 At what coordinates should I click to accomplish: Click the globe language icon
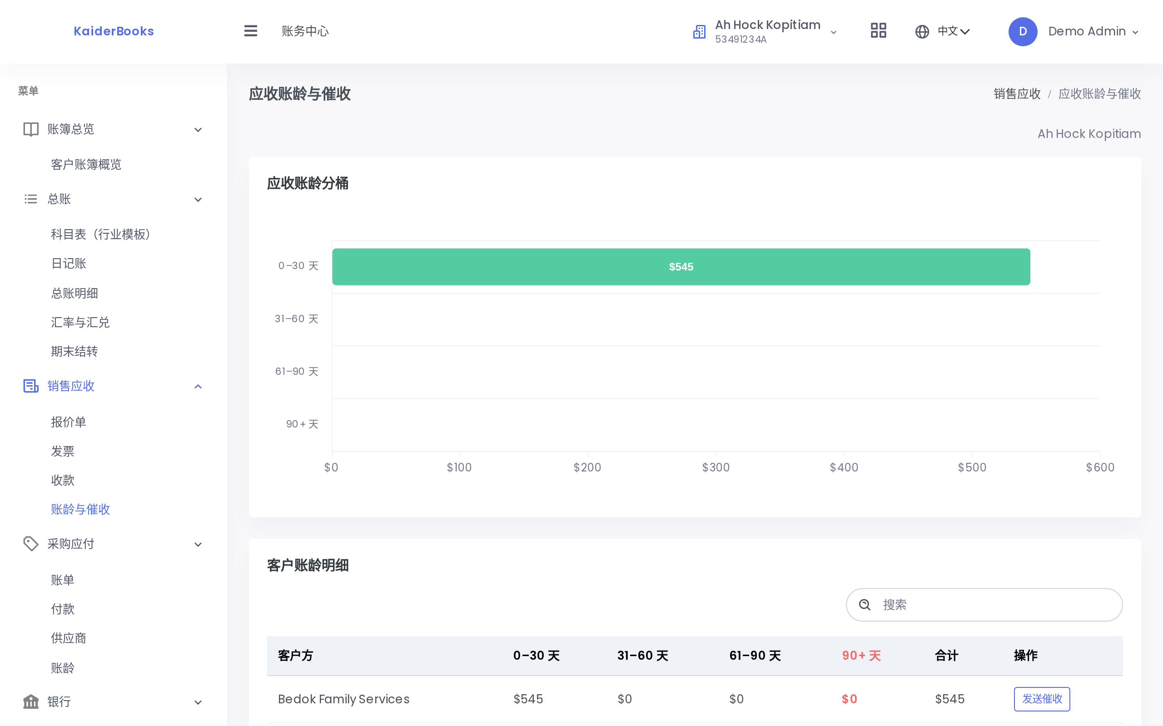point(922,32)
